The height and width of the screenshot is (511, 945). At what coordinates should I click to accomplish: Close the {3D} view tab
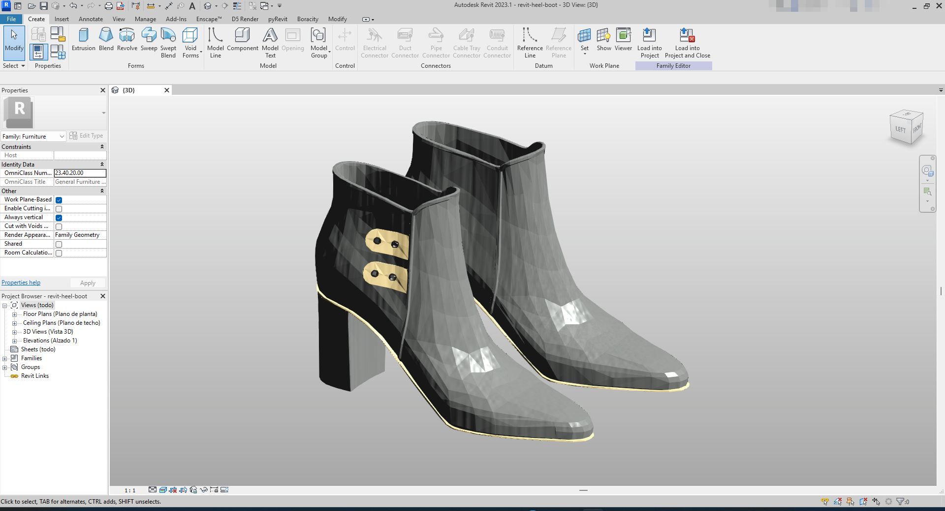(x=167, y=90)
